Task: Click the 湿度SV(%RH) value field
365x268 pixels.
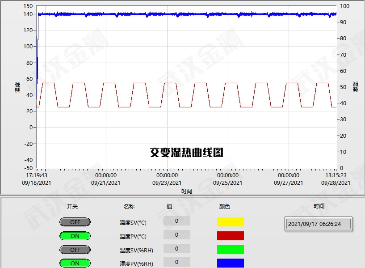Action: coord(176,249)
